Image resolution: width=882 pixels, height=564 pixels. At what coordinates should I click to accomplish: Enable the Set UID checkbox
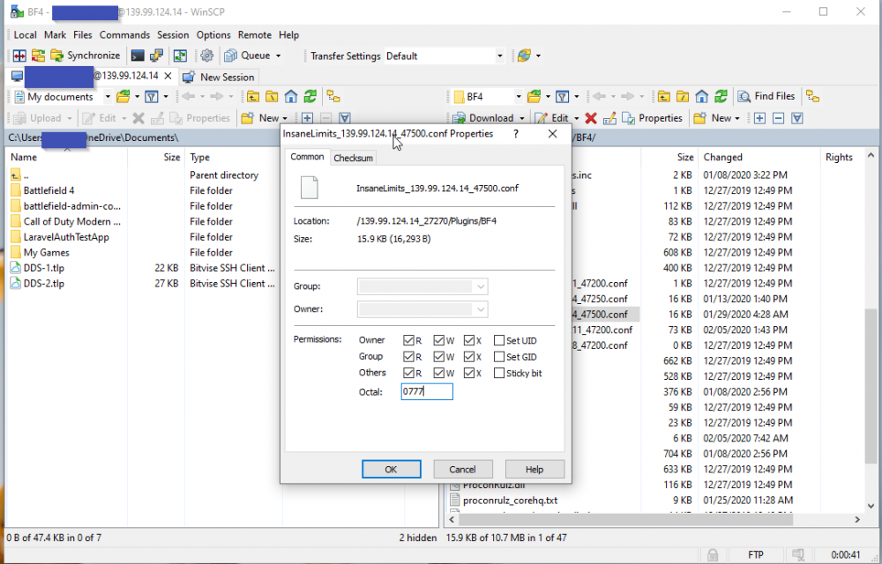[x=500, y=341]
